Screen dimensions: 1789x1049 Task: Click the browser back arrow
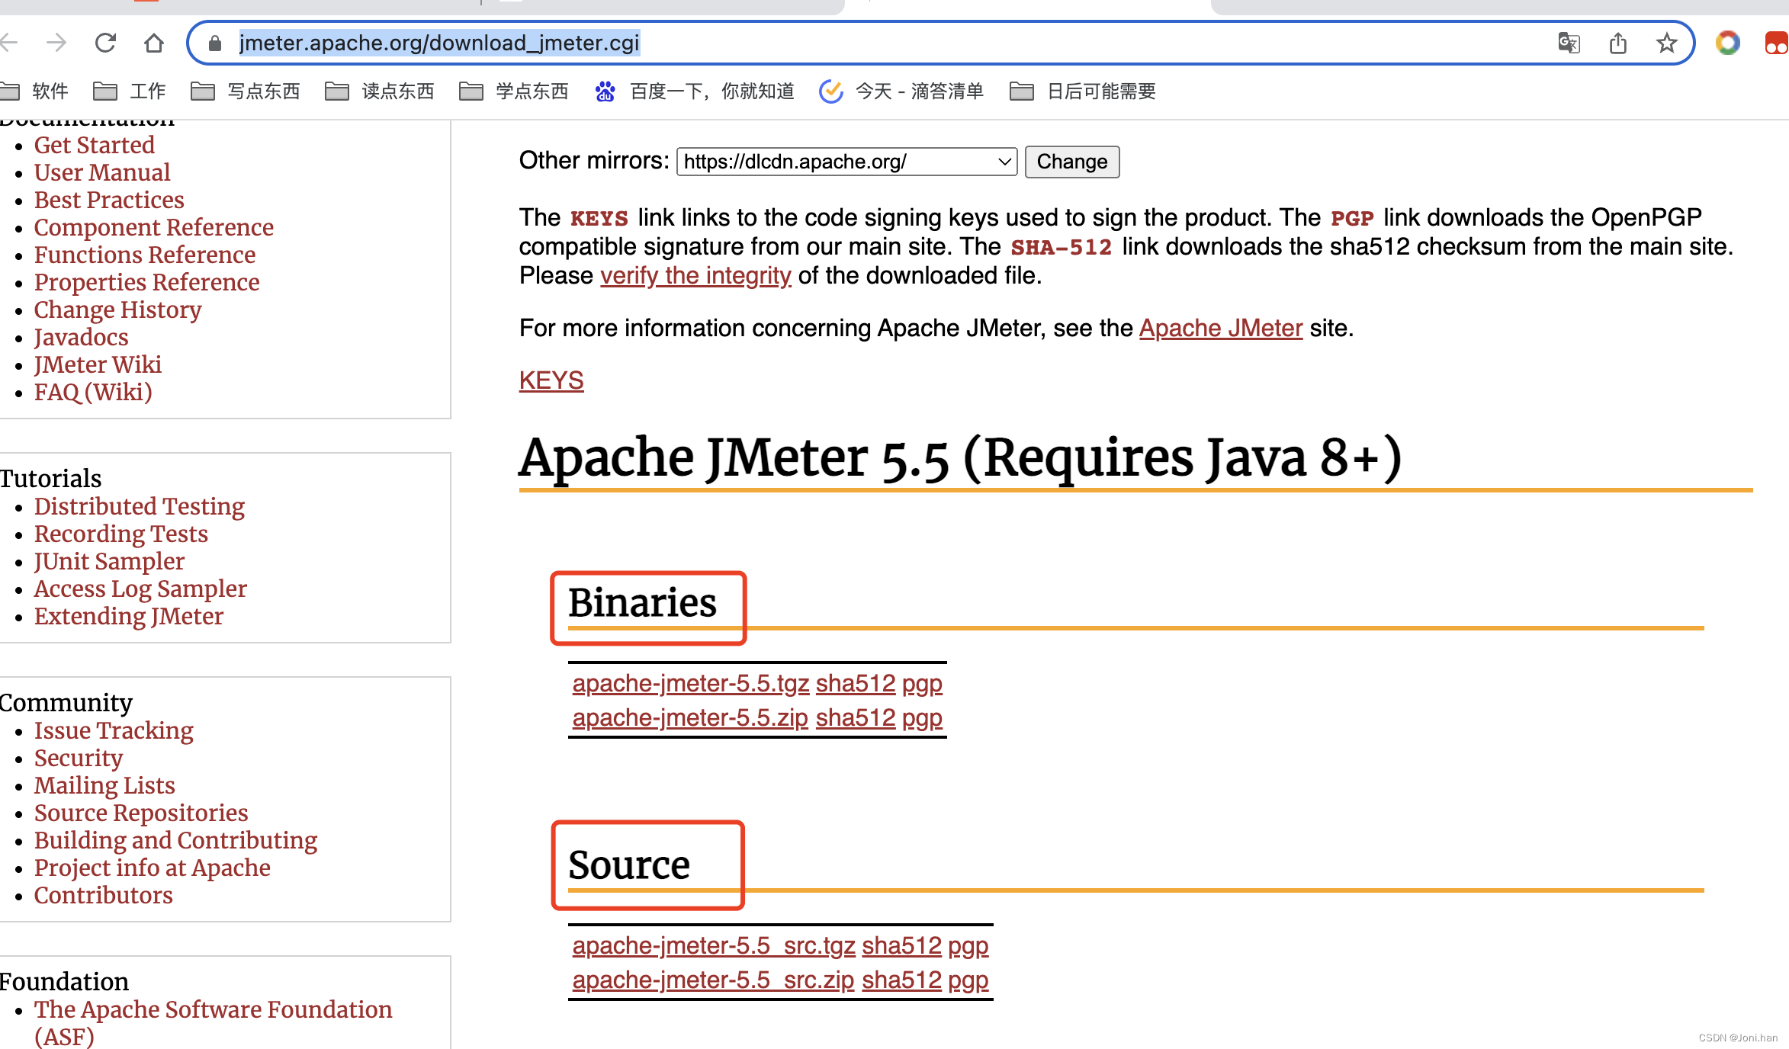(9, 43)
